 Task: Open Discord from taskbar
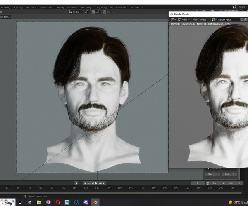point(86,202)
